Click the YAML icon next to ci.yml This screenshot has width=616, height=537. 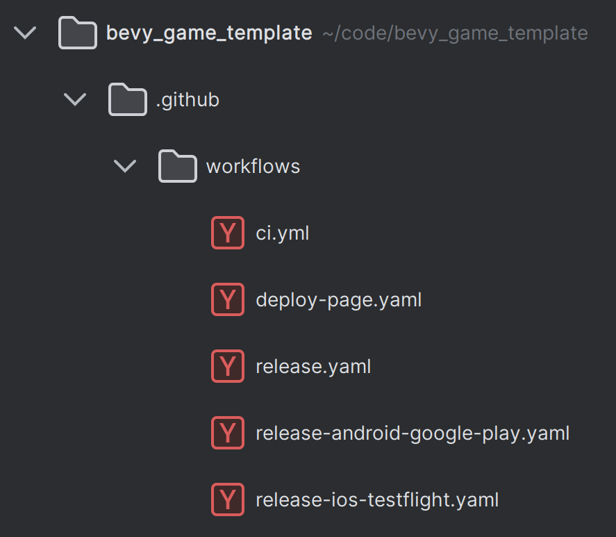click(227, 233)
